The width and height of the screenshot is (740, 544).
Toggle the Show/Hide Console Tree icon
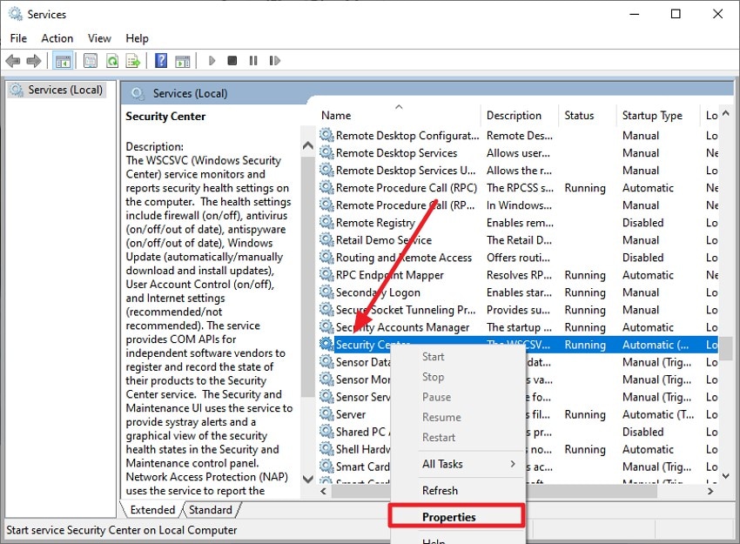[62, 60]
